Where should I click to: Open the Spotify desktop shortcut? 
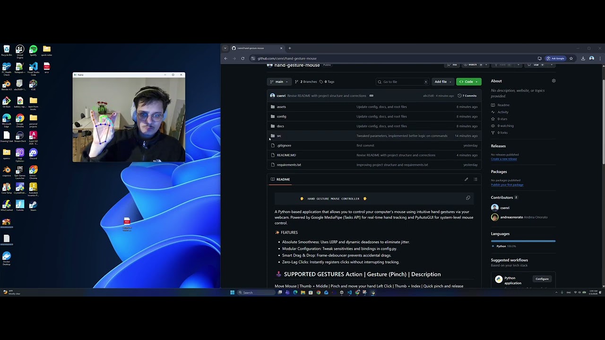(33, 51)
